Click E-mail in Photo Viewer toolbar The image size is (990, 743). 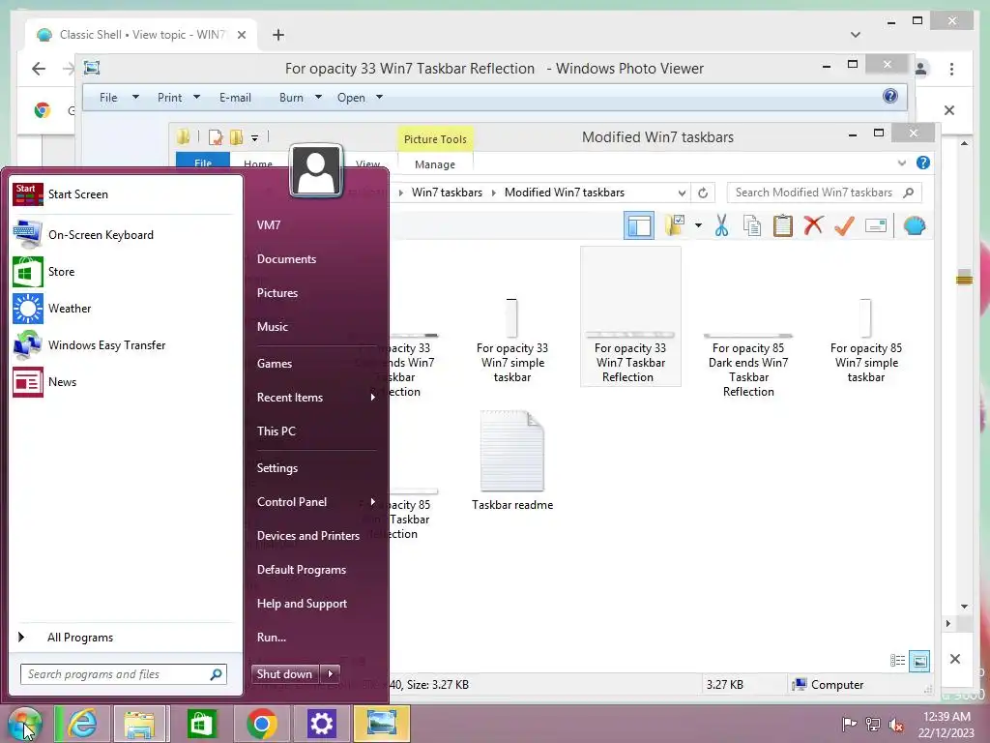click(x=235, y=98)
